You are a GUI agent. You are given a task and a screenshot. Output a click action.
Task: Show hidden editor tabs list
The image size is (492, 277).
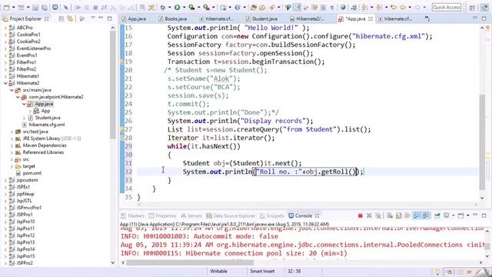point(427,18)
